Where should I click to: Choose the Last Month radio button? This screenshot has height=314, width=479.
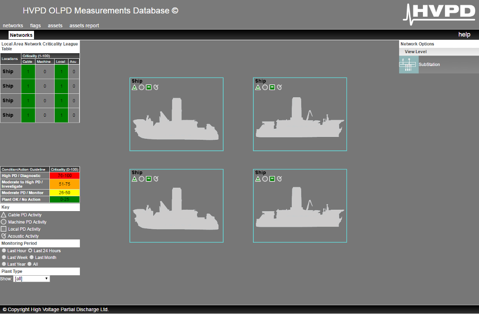click(32, 257)
